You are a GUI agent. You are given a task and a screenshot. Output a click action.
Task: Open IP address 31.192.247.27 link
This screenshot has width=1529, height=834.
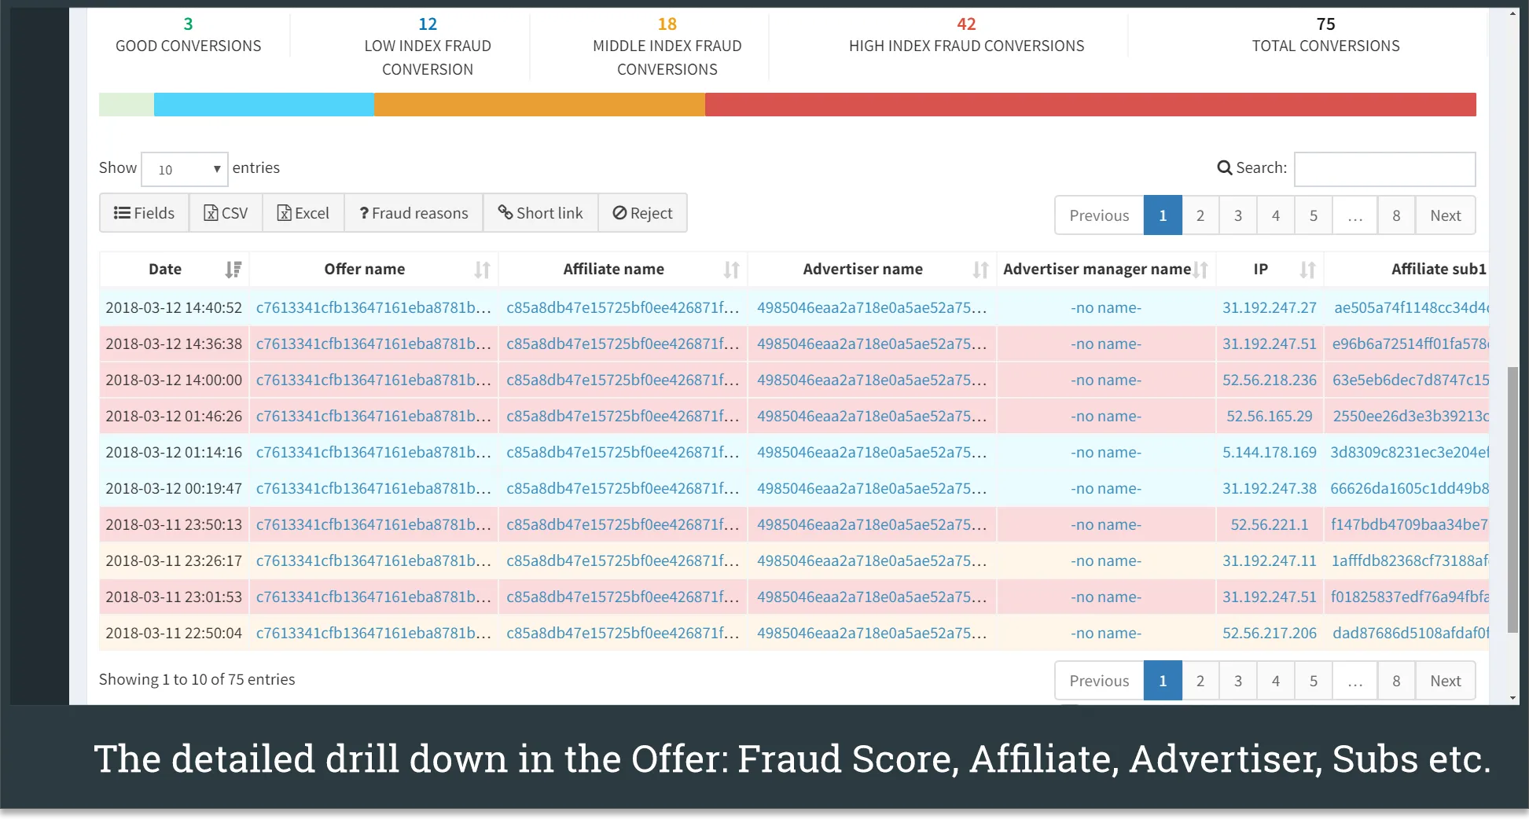tap(1269, 308)
